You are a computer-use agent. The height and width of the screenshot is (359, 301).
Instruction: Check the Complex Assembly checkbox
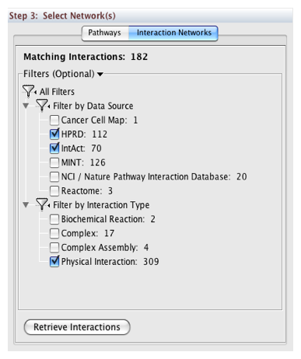click(54, 247)
